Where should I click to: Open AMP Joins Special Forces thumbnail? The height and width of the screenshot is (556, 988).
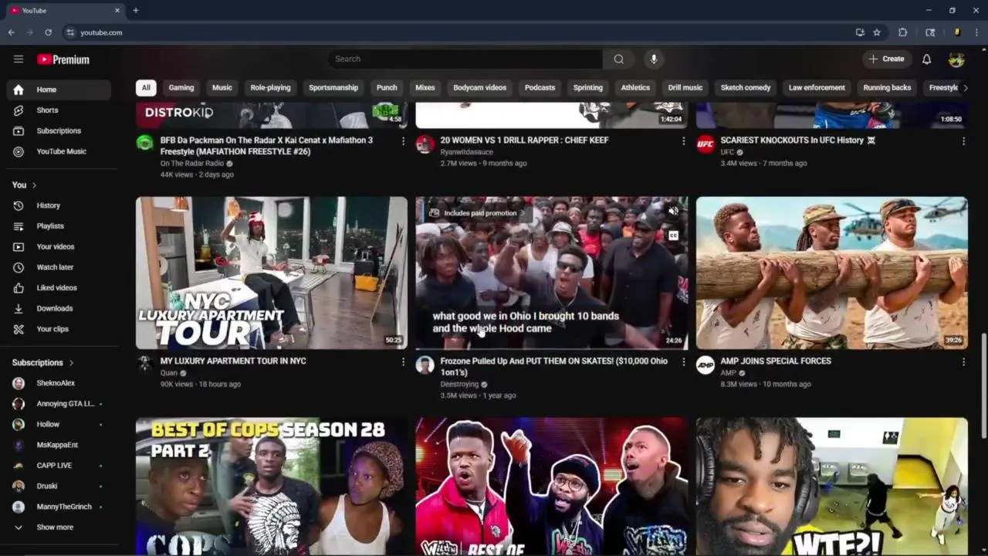pyautogui.click(x=831, y=273)
